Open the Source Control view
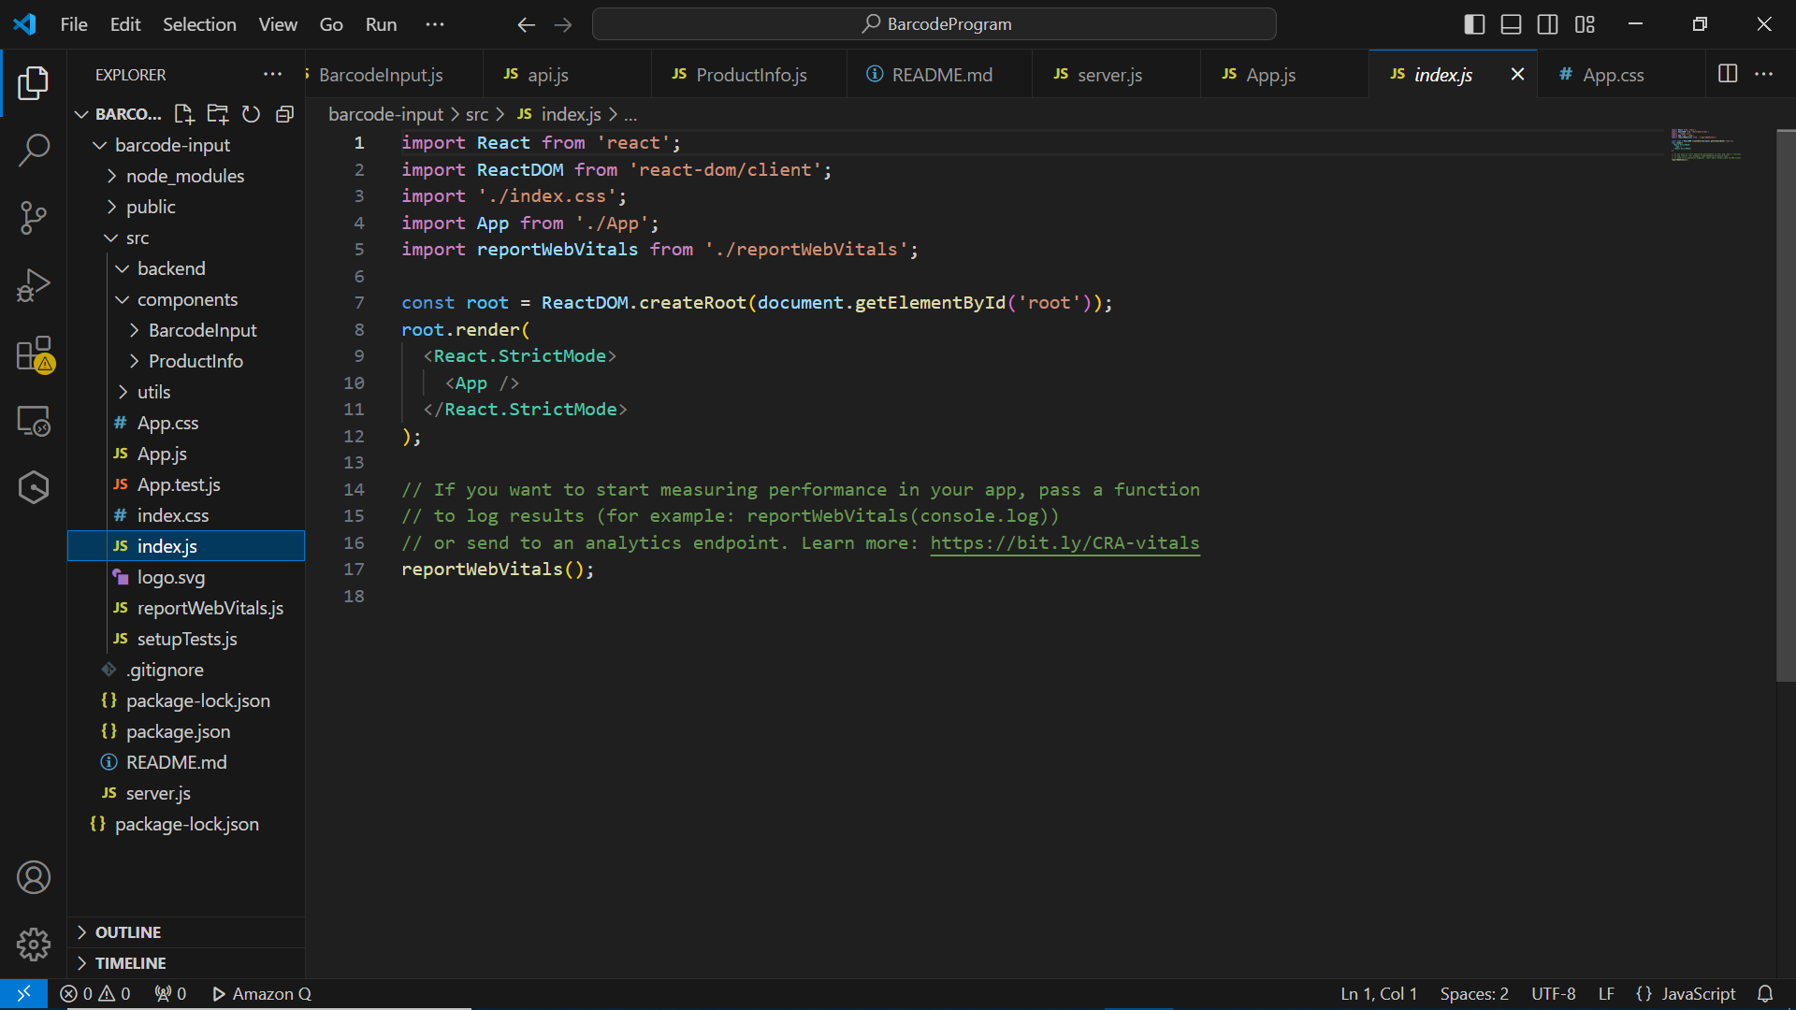This screenshot has width=1796, height=1010. pyautogui.click(x=34, y=217)
